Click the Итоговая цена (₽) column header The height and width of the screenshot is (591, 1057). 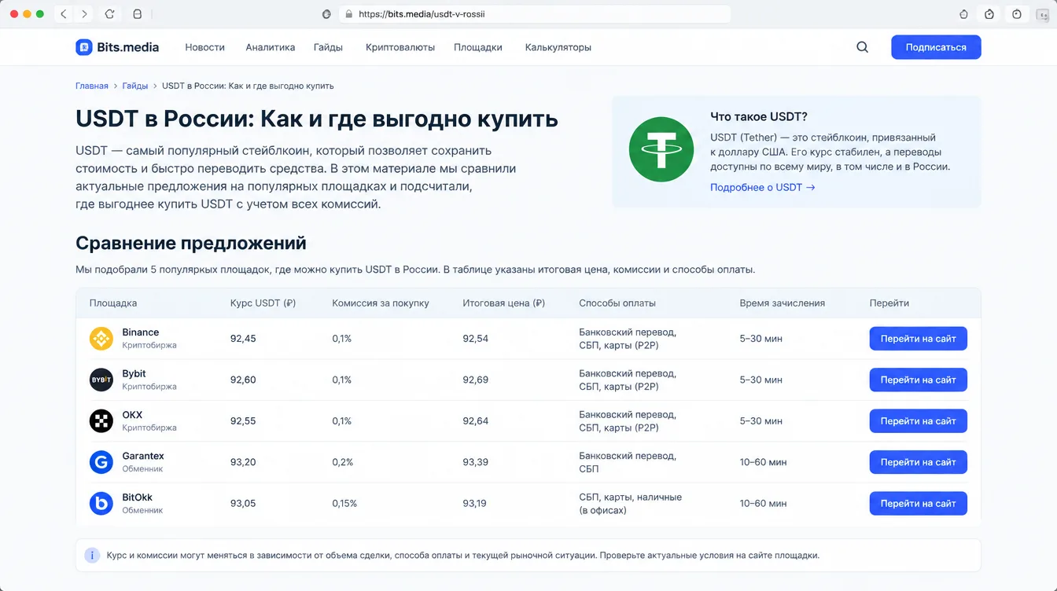pos(503,303)
